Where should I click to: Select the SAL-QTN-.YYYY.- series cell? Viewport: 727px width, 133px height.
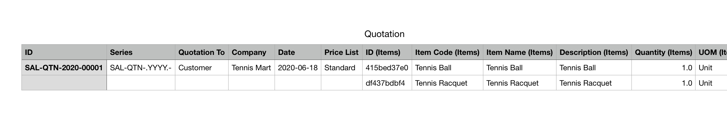[x=141, y=68]
